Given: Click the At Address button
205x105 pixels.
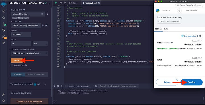Looking at the screenshot, I should [x=18, y=75].
